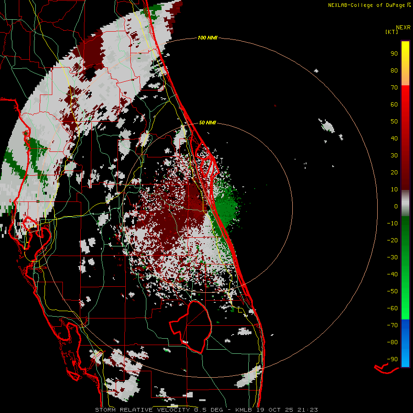Viewport: 413px width, 413px height.
Task: Select the -90 value on velocity scale
Action: click(x=392, y=359)
